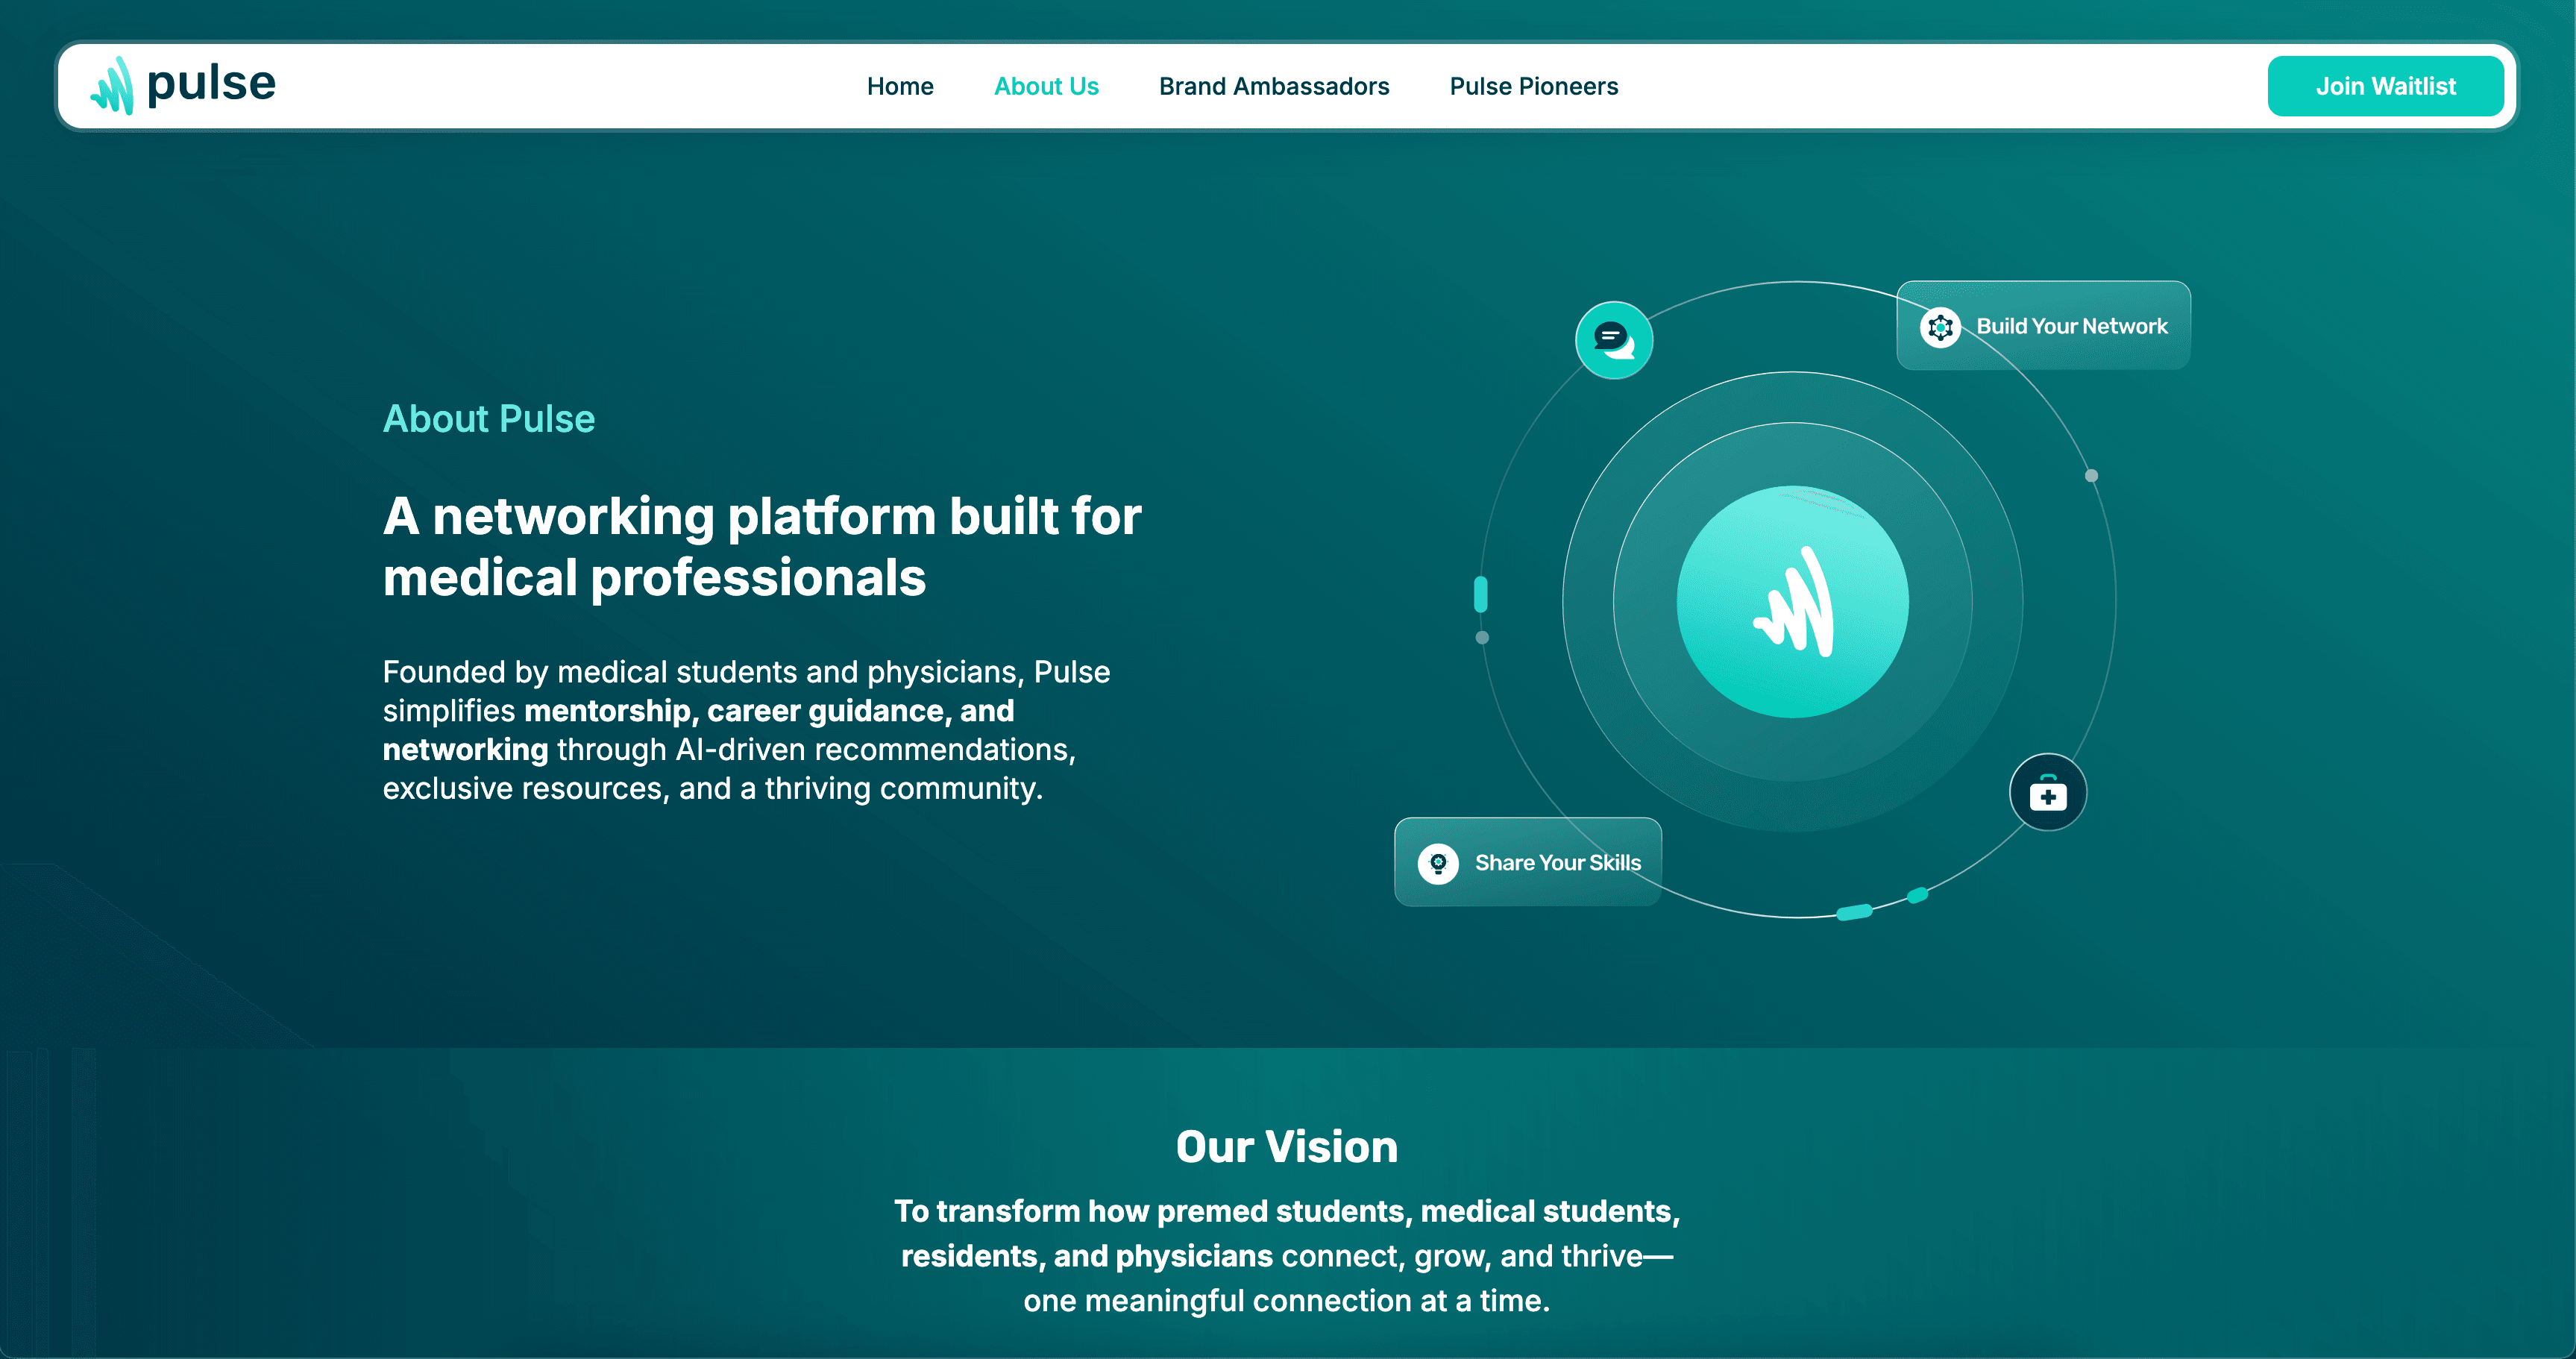
Task: Click the lightbulb icon in Share Your Skills
Action: point(1438,863)
